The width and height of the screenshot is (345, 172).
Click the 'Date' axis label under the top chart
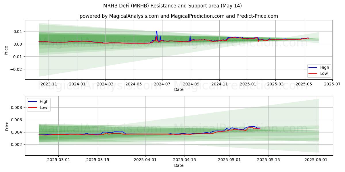(179, 90)
